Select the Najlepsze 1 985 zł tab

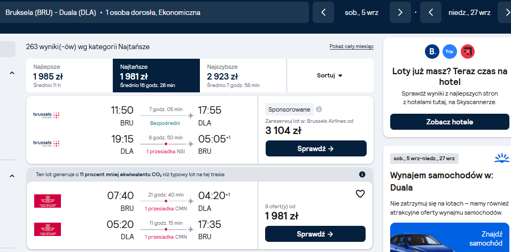point(69,75)
